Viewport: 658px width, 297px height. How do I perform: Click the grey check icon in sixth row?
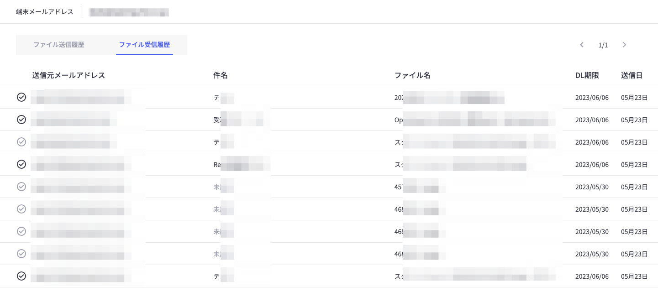tap(21, 209)
